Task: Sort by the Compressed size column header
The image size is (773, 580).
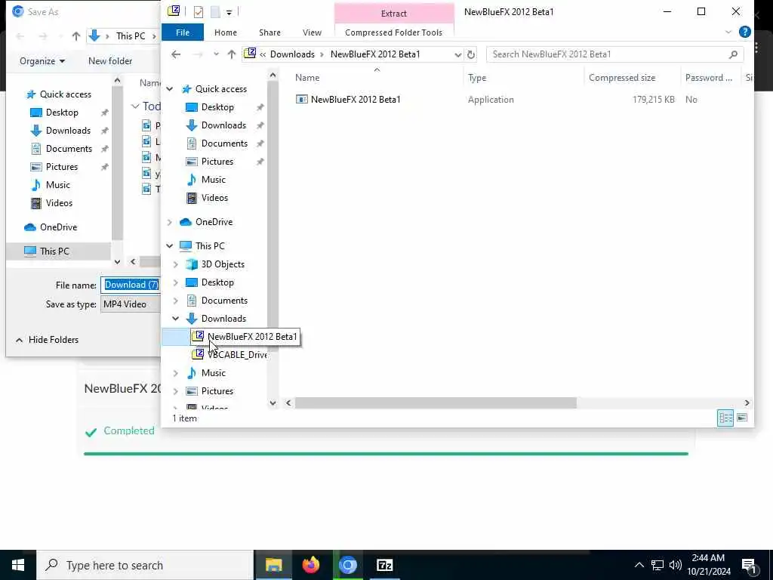Action: coord(622,78)
